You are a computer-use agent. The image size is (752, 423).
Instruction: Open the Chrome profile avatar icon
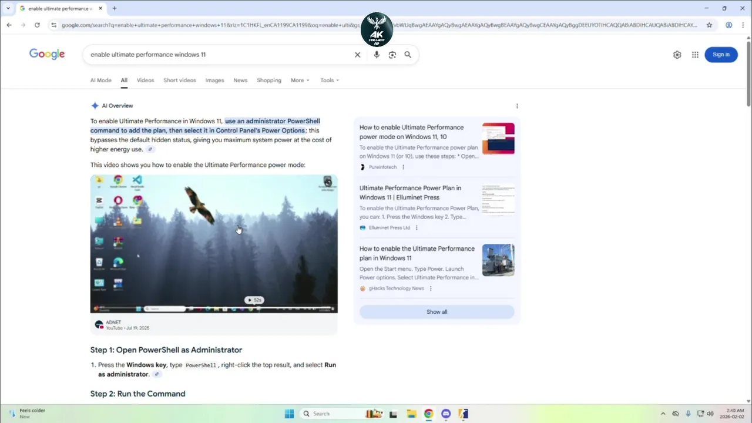[728, 25]
